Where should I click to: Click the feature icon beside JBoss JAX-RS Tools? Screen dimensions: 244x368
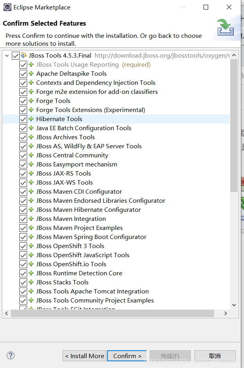[x=31, y=173]
